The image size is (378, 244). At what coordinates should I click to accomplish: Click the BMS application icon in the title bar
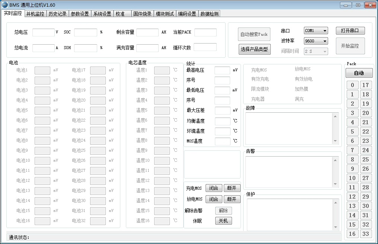[x=4, y=4]
